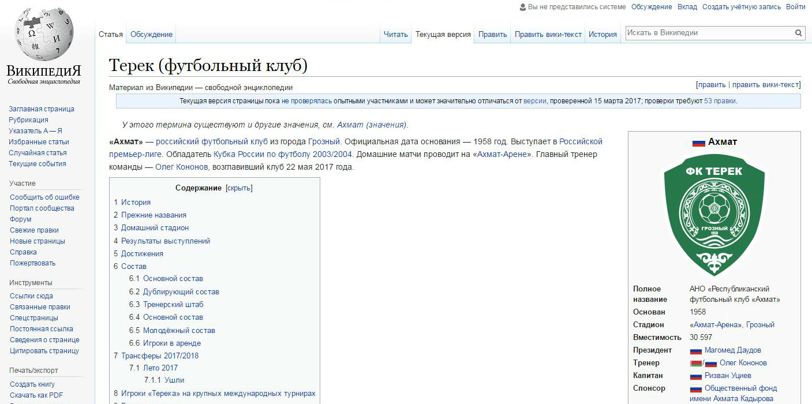This screenshot has height=404, width=812.
Task: Open Случайная статья in the sidebar
Action: coord(38,153)
